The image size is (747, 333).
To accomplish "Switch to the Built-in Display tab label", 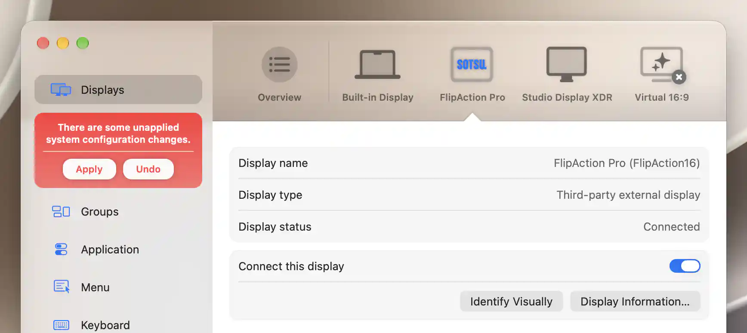I will pos(377,97).
